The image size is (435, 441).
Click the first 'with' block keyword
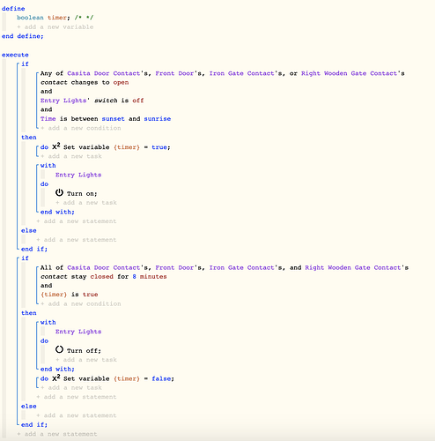[48, 166]
